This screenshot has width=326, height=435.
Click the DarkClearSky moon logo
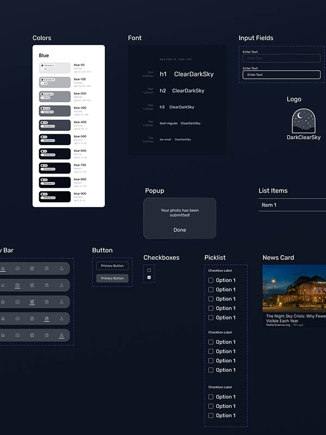point(304,120)
